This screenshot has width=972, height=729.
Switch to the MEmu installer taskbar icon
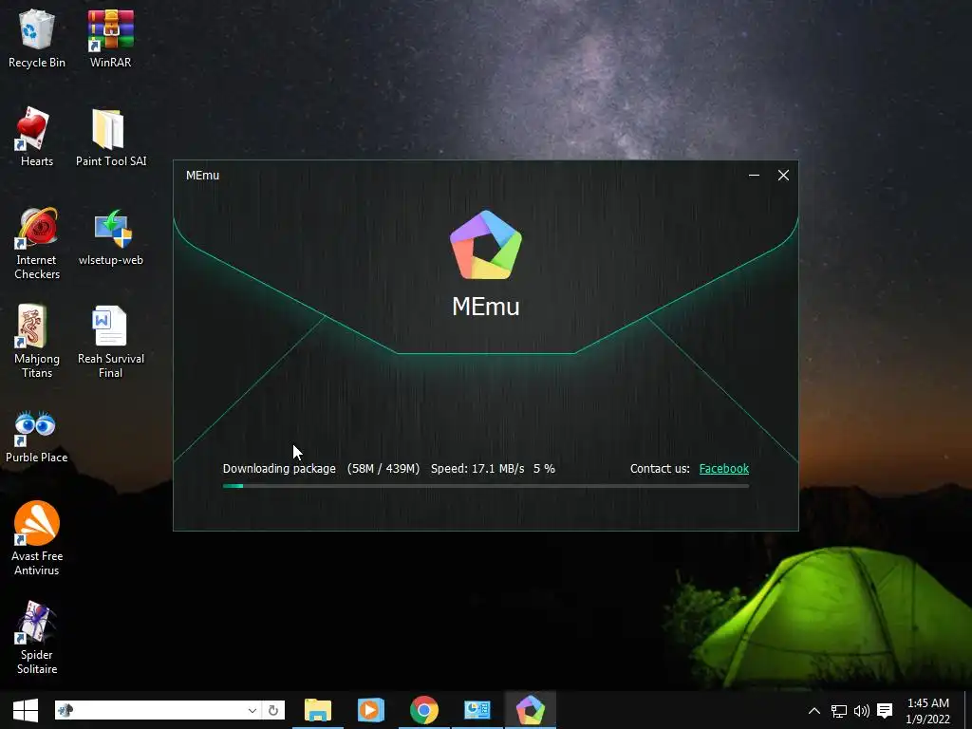(531, 710)
